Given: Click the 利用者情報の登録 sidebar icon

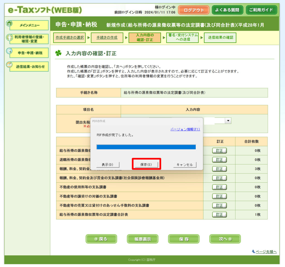Looking at the screenshot, I should click(9, 38).
